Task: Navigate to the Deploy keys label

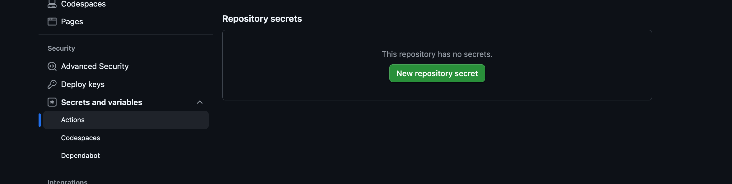Action: pos(83,84)
